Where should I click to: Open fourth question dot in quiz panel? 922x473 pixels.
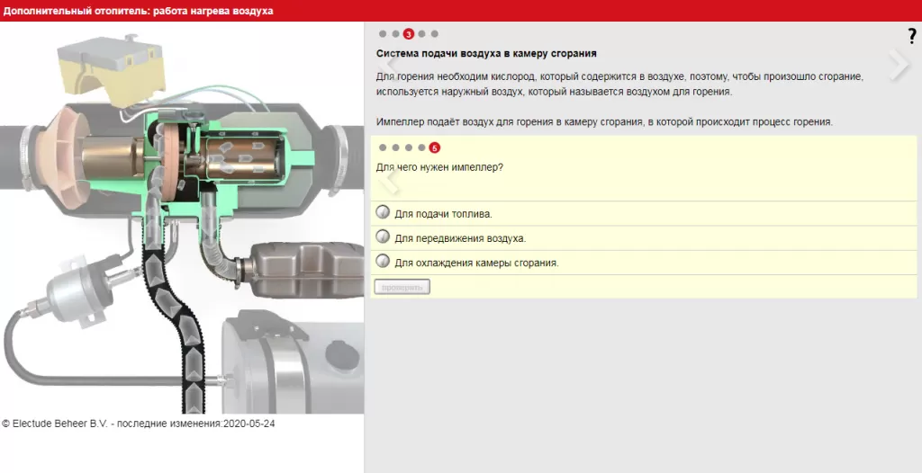[x=421, y=147]
